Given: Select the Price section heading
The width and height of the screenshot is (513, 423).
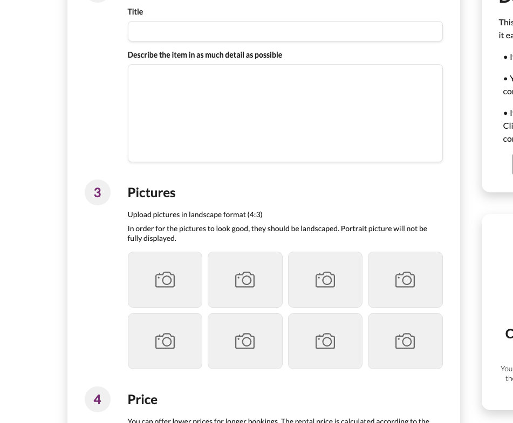Looking at the screenshot, I should (142, 399).
